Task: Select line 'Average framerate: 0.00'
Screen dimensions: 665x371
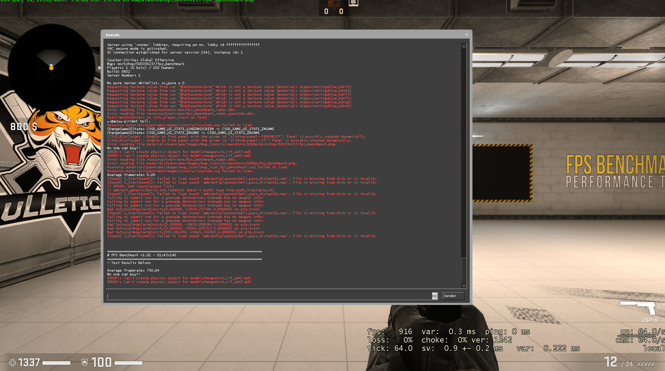Action: 131,175
